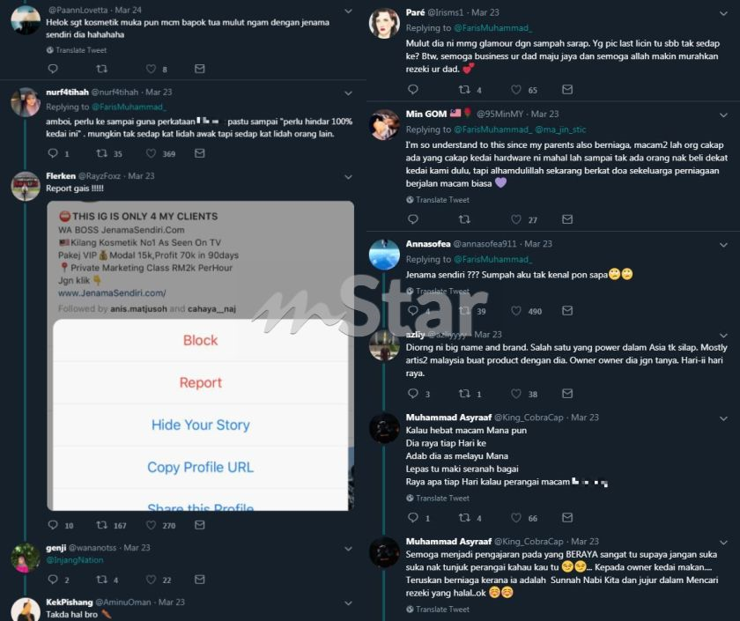
Task: Expand options chevron on Paré's tweet
Action: (723, 14)
